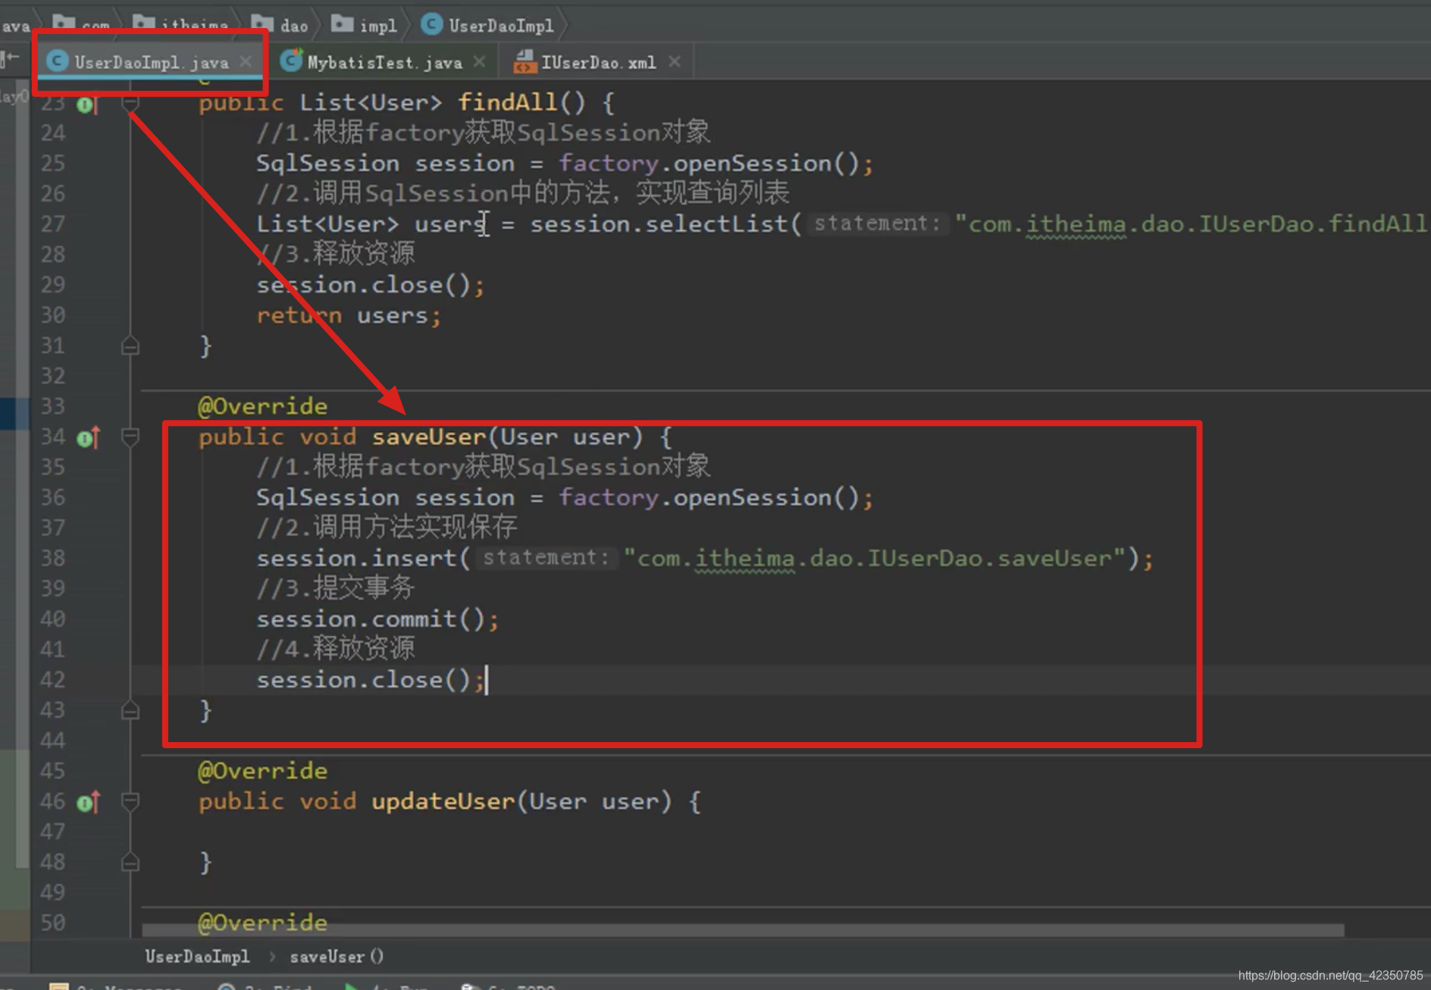Click the IUserDao.saveUser statement string

click(x=875, y=559)
